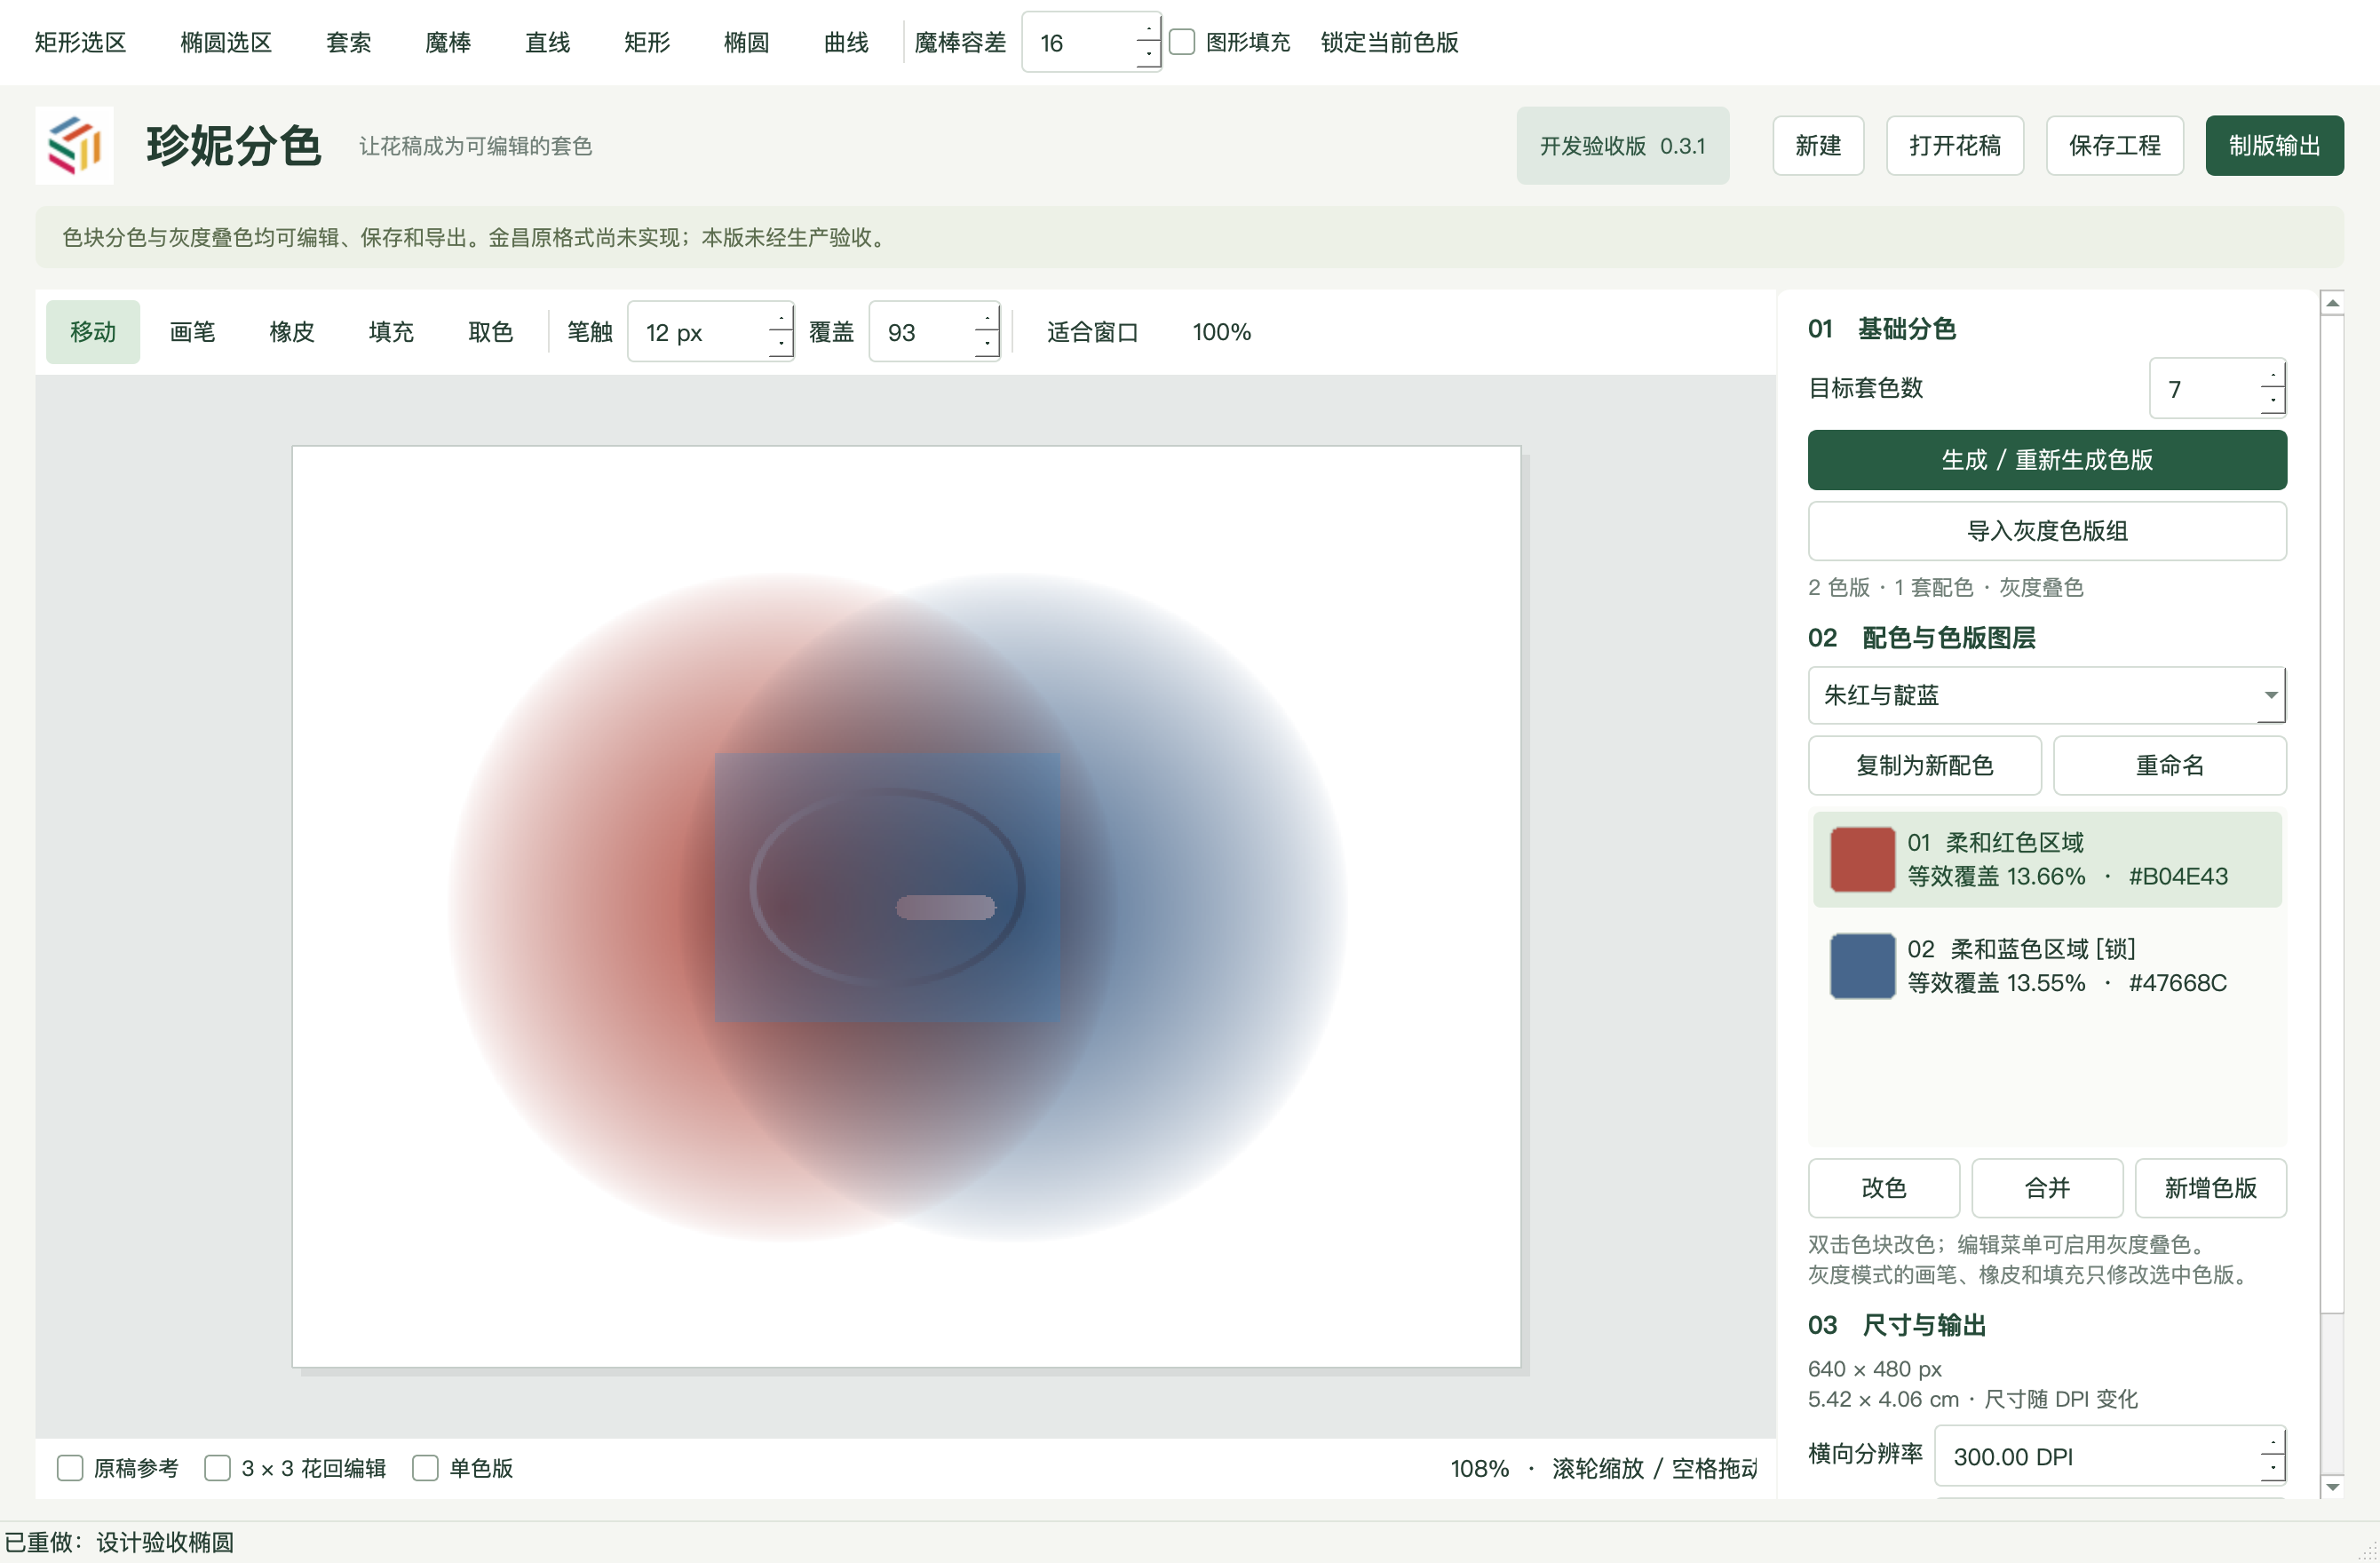This screenshot has width=2380, height=1563.
Task: Click 新增色版 to add a plate
Action: click(2211, 1187)
